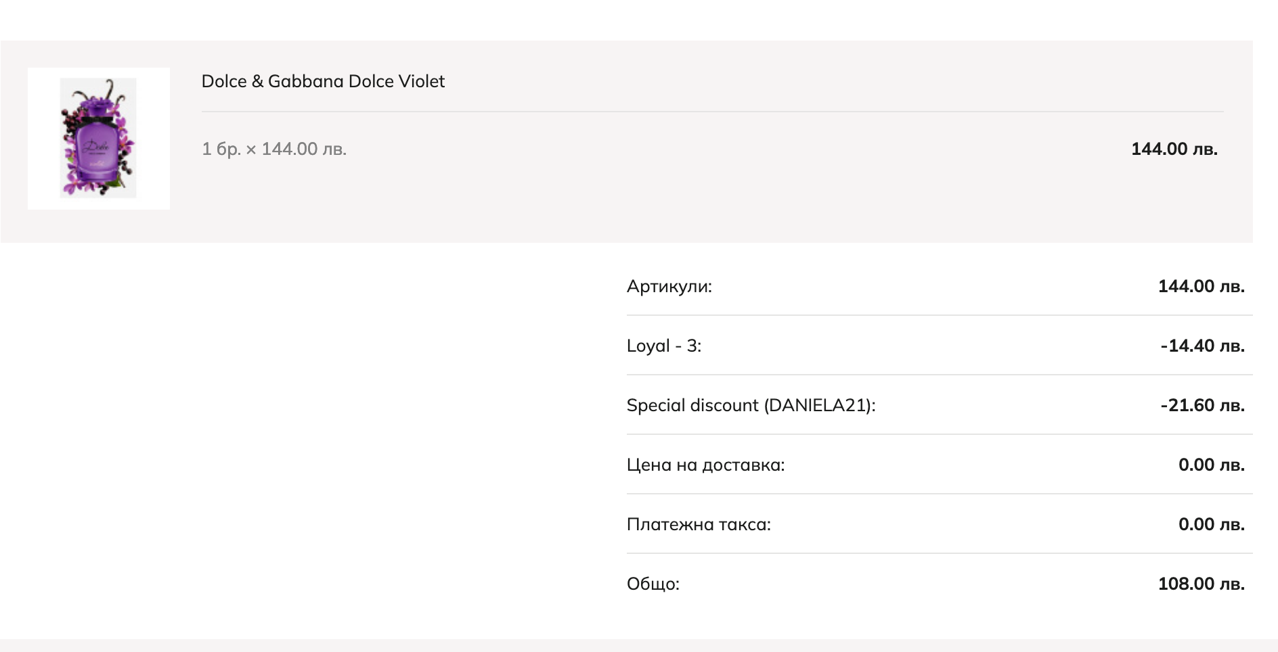
Task: Open the Dolce & Gabbana Dolce Violet link
Action: (323, 81)
